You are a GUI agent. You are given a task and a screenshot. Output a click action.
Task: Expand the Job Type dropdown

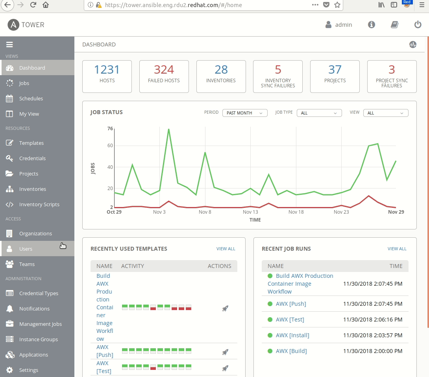319,113
